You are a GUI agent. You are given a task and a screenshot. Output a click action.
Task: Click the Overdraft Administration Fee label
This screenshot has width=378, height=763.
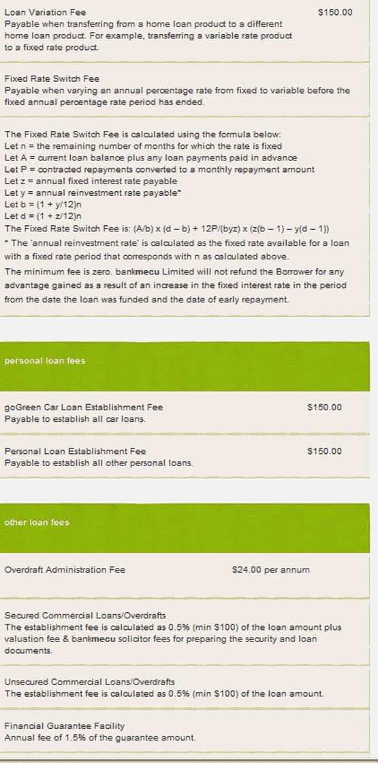click(x=65, y=570)
